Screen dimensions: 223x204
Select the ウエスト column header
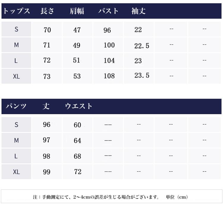tap(79, 106)
